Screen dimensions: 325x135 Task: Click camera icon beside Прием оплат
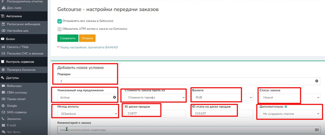coord(3,99)
